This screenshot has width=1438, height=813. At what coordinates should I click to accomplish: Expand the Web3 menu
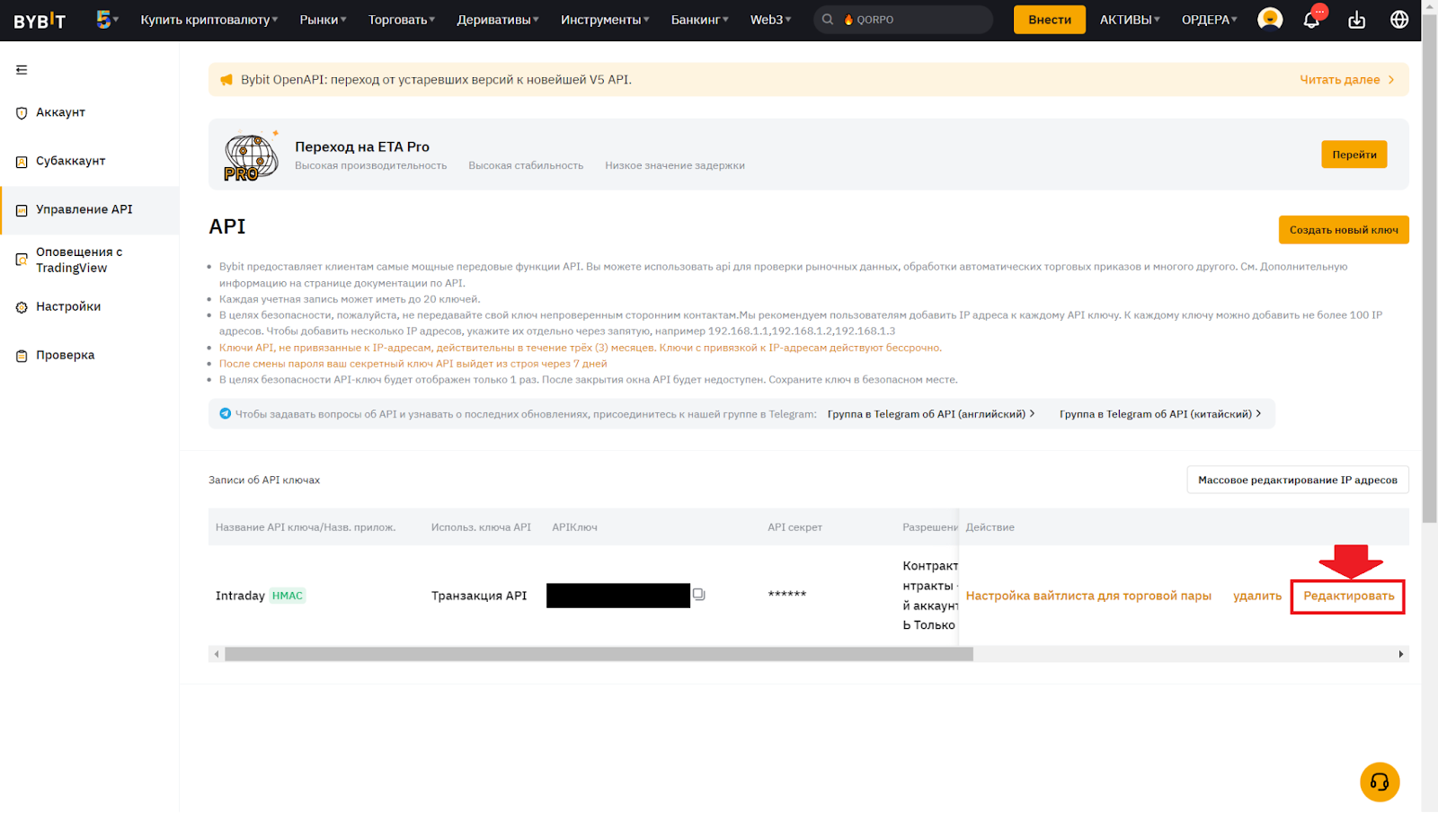(x=771, y=20)
